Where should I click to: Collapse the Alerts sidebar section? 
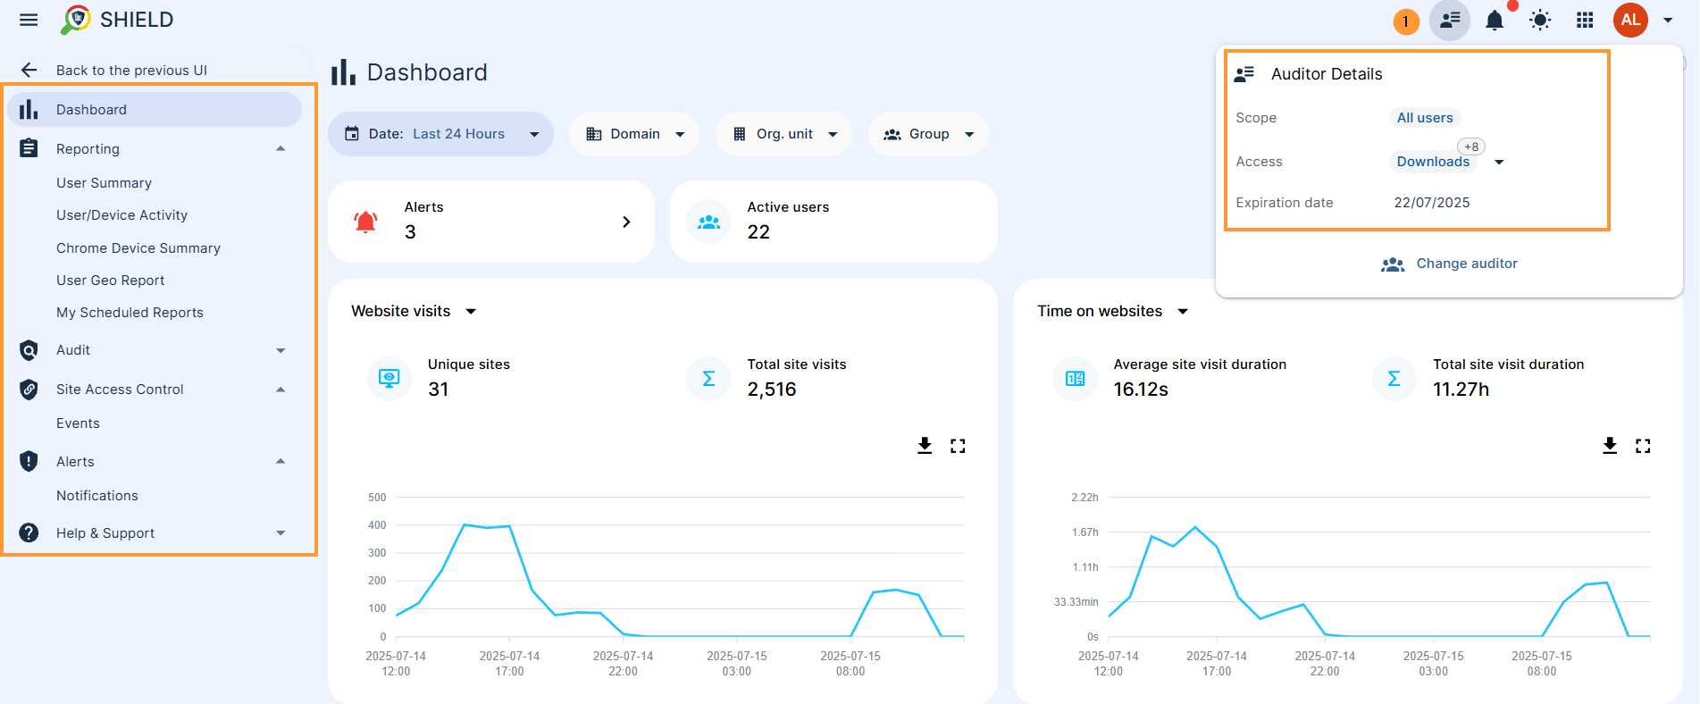[281, 462]
